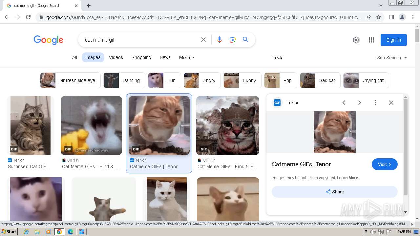Click the Sign in button

click(394, 40)
